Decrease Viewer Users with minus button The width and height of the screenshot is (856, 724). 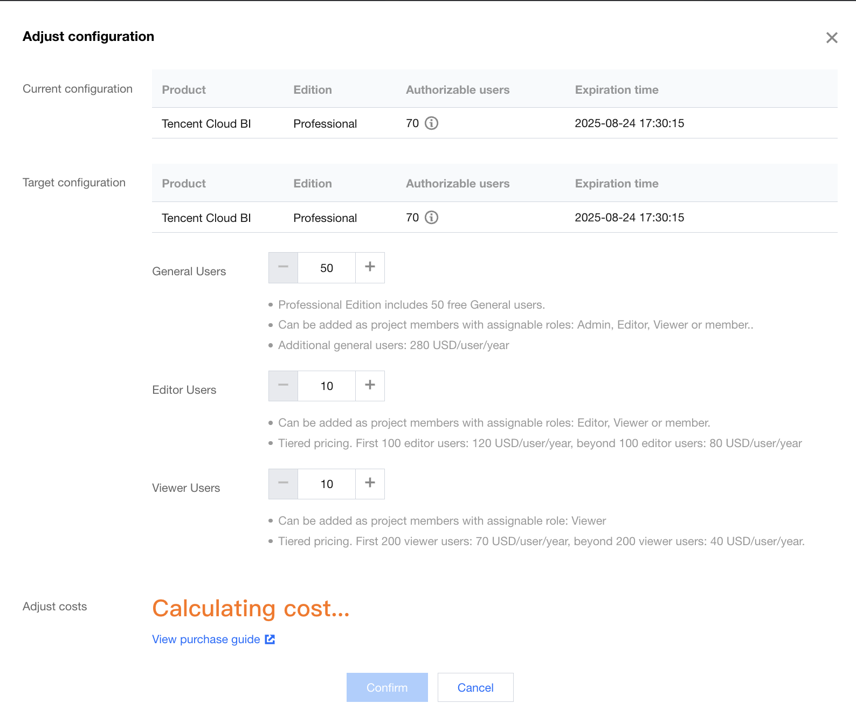pos(284,484)
